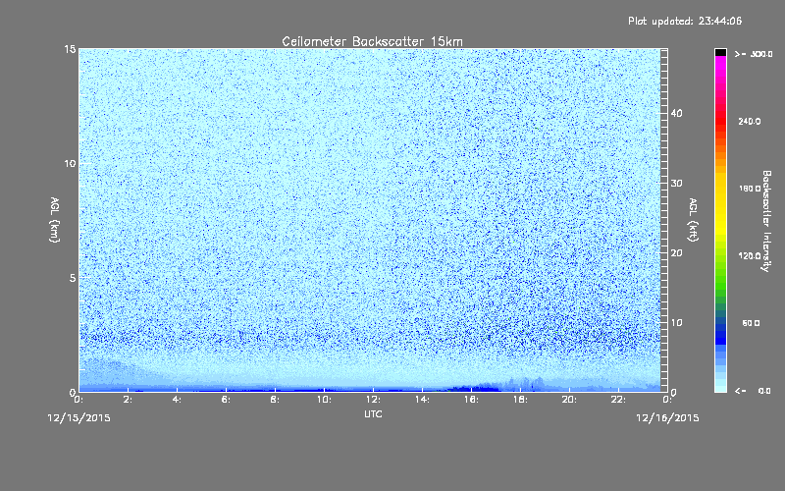Viewport: 785px width, 491px height.
Task: Click the '15' tick on the km axis
Action: (70, 49)
